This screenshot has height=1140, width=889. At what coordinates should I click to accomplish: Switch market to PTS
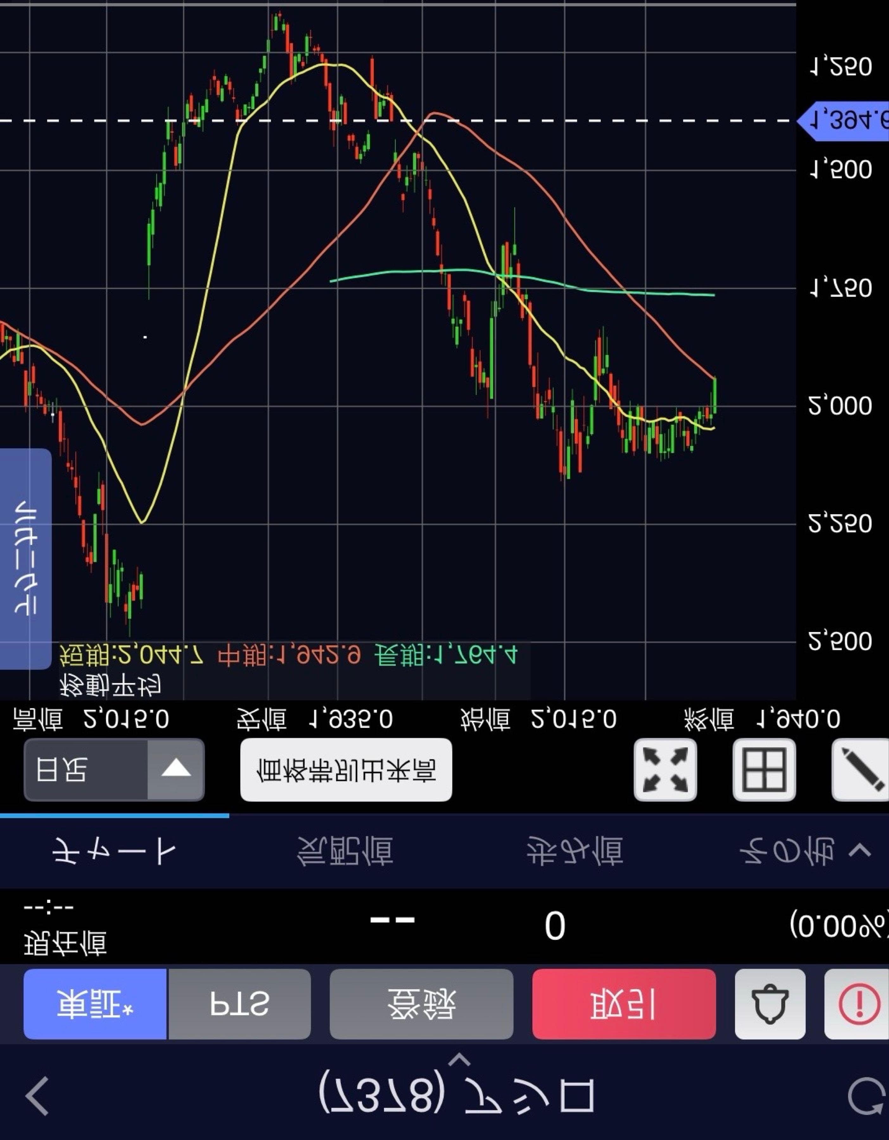239,1004
